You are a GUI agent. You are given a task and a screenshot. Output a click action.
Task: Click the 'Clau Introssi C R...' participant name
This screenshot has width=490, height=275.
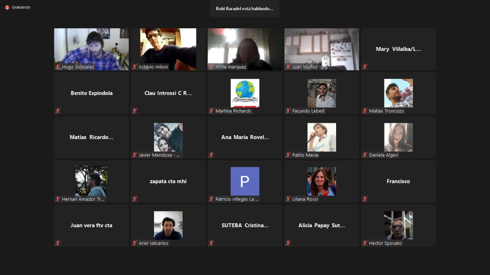[x=168, y=93]
